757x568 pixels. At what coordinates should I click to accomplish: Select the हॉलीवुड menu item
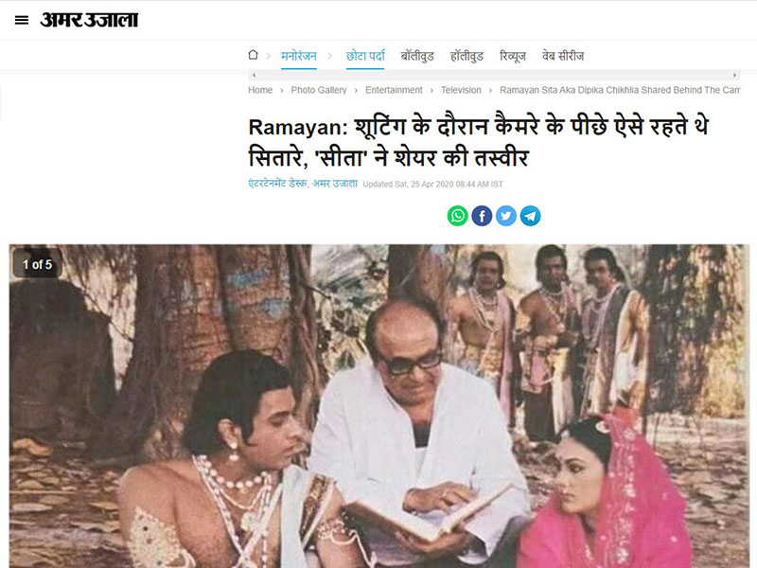coord(467,56)
